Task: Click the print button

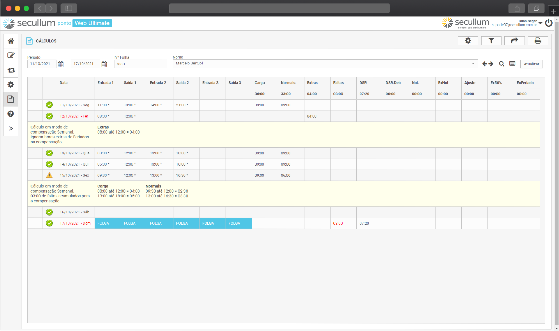Action: tap(538, 41)
